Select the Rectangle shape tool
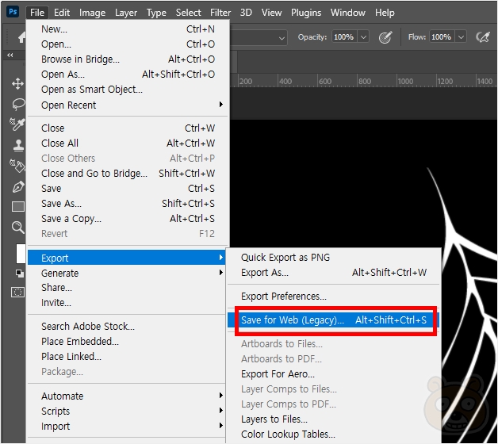The width and height of the screenshot is (498, 444). 17,207
